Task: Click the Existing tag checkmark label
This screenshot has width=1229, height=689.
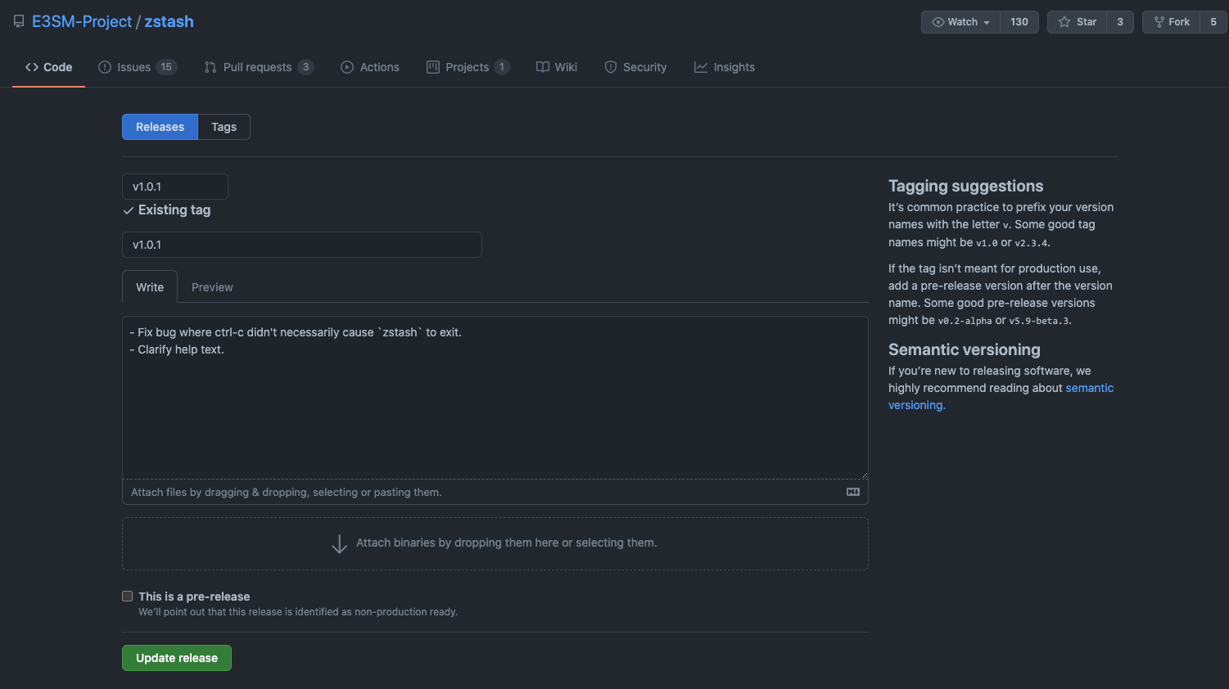Action: (x=167, y=210)
